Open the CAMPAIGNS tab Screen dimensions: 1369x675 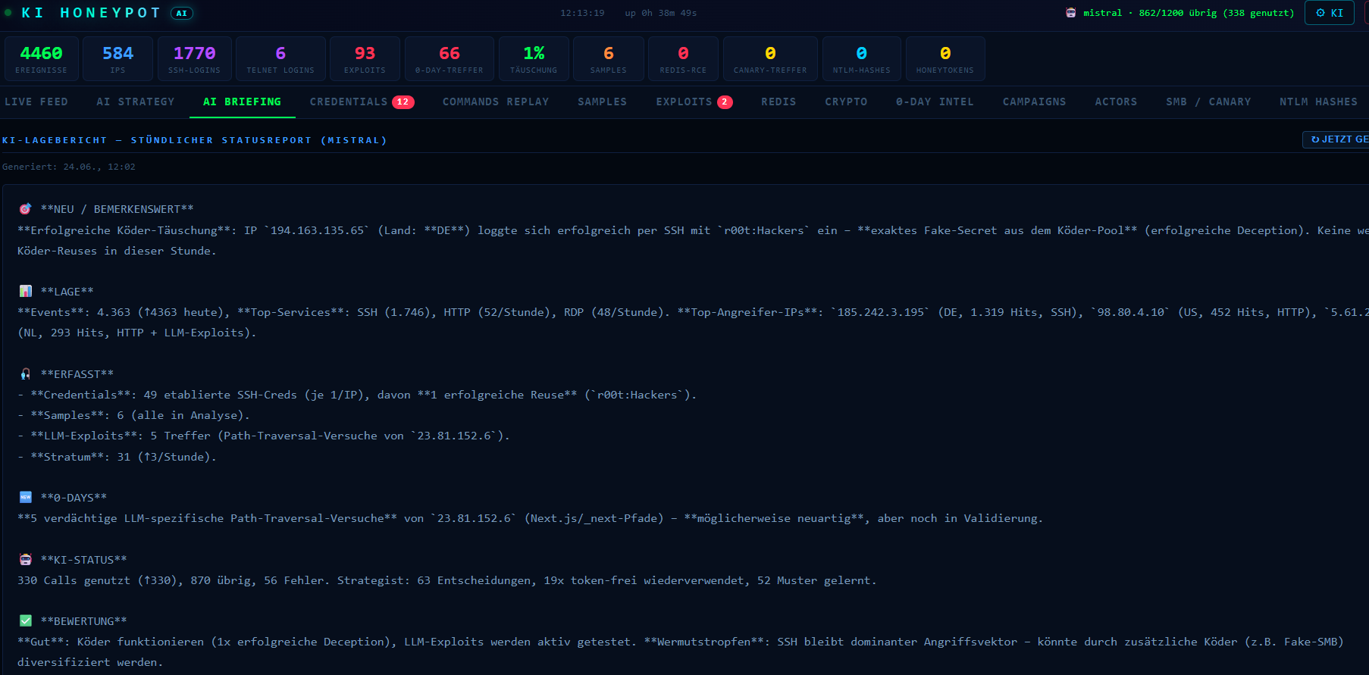point(1034,102)
